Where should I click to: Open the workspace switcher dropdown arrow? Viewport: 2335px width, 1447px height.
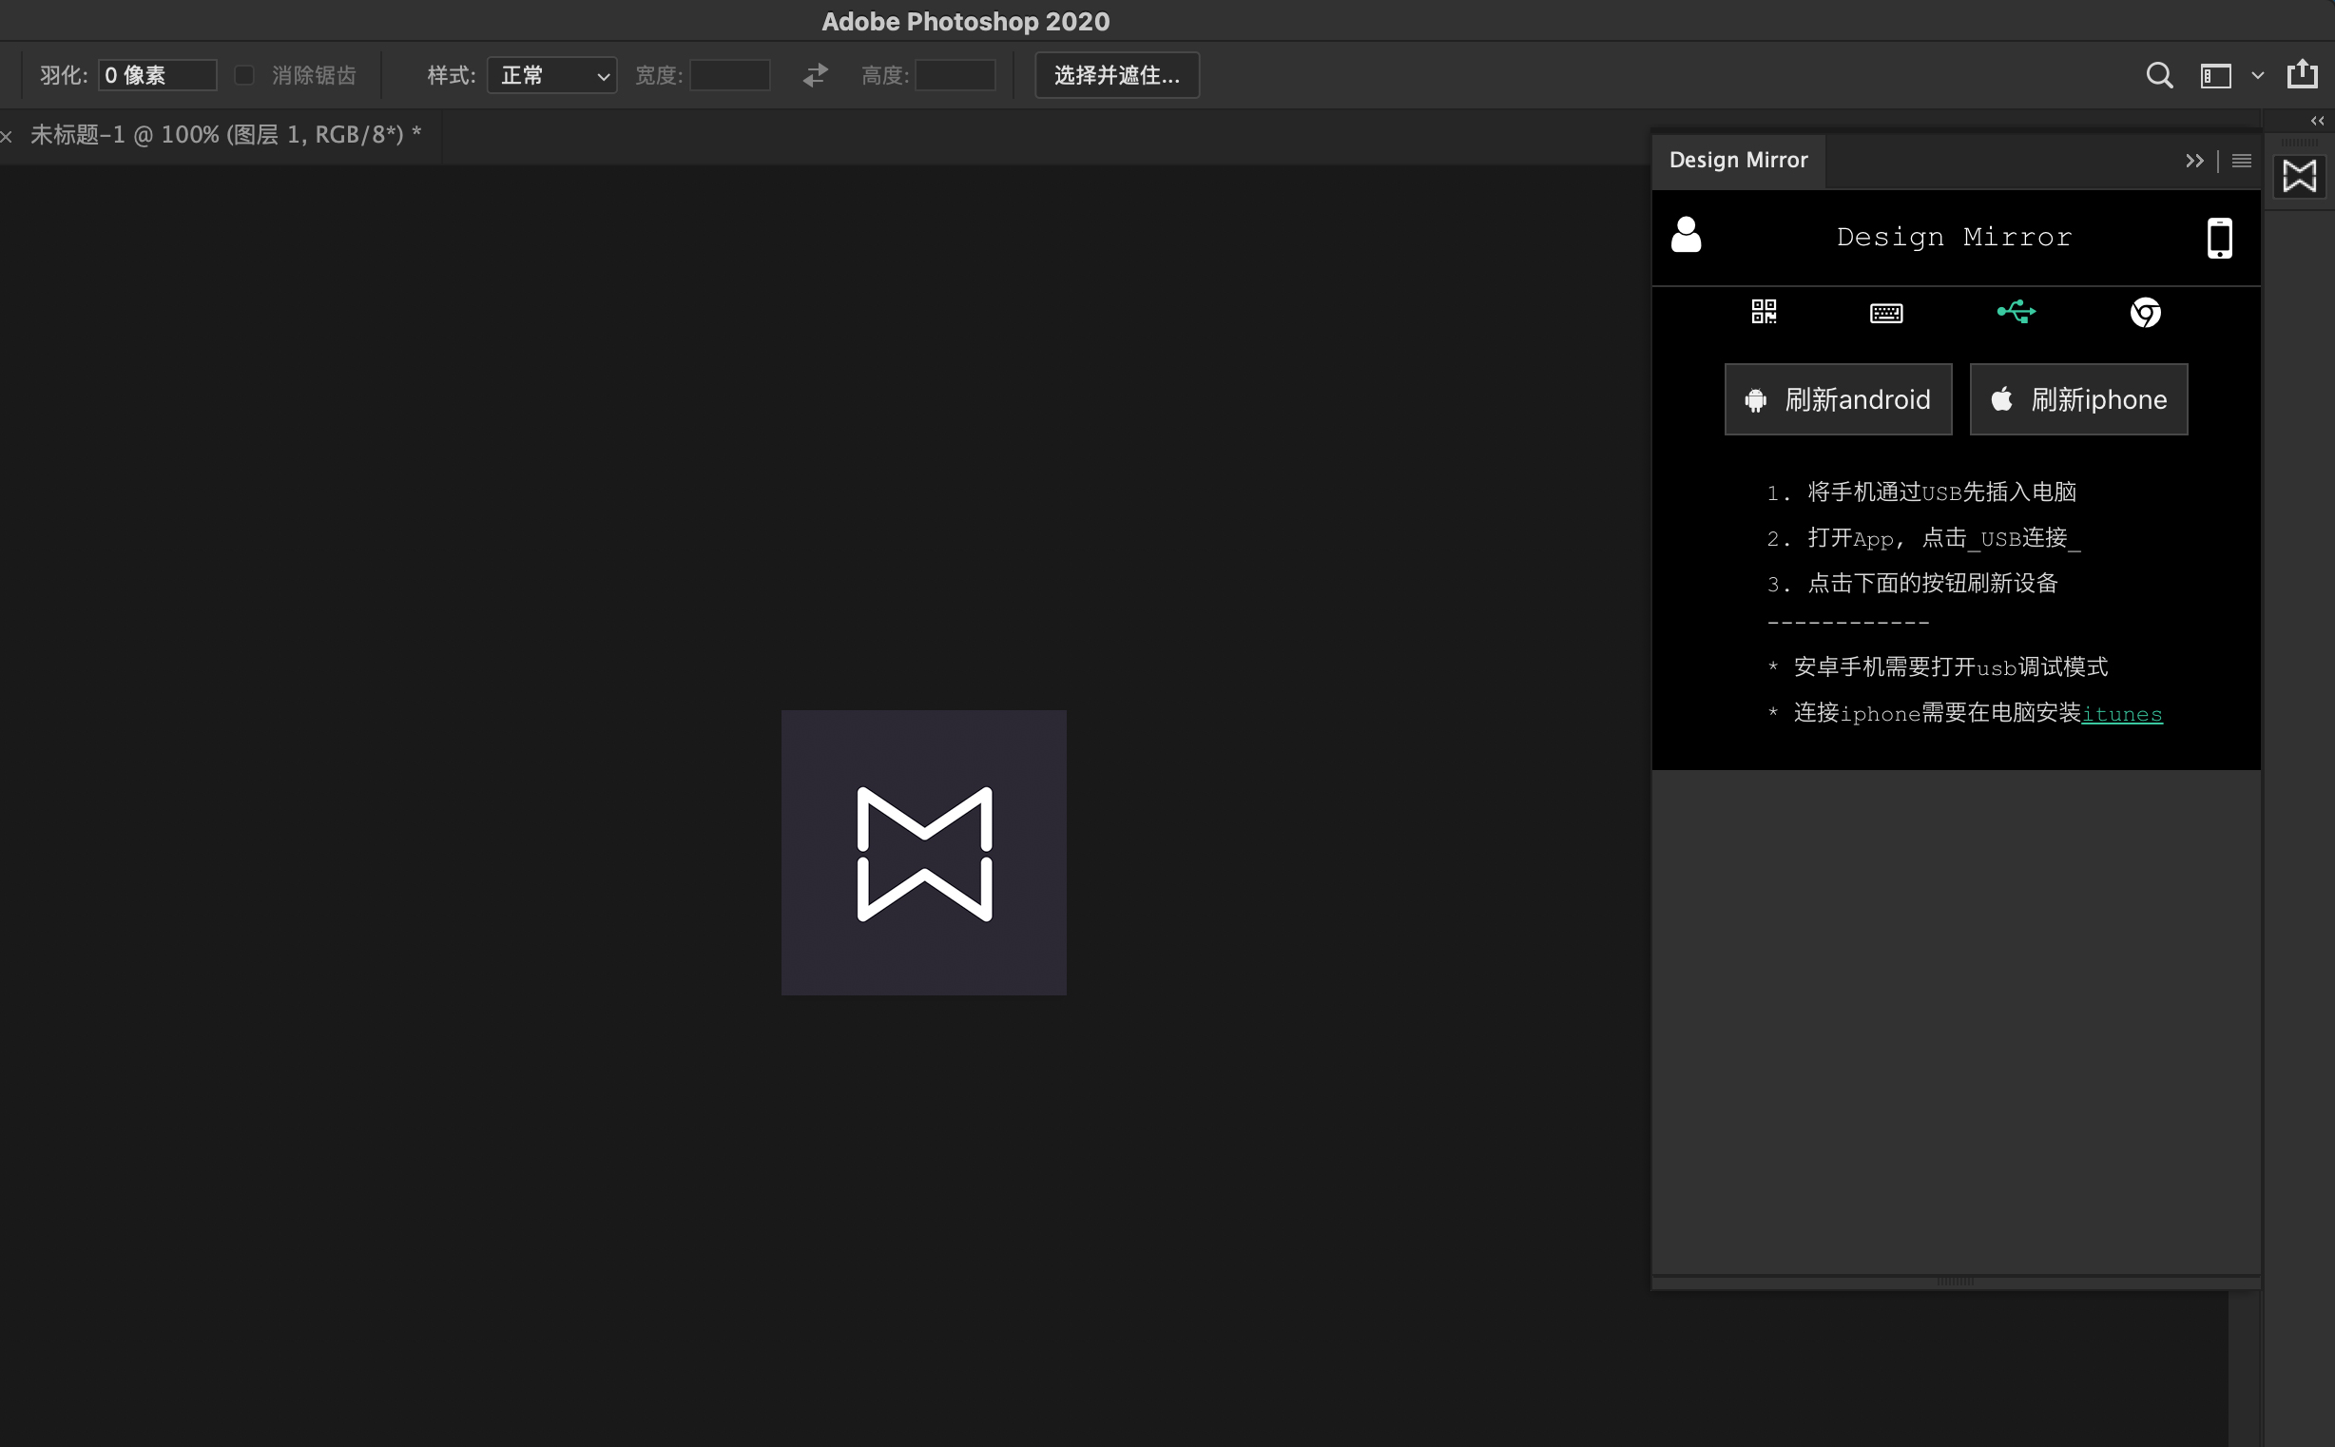click(2257, 76)
